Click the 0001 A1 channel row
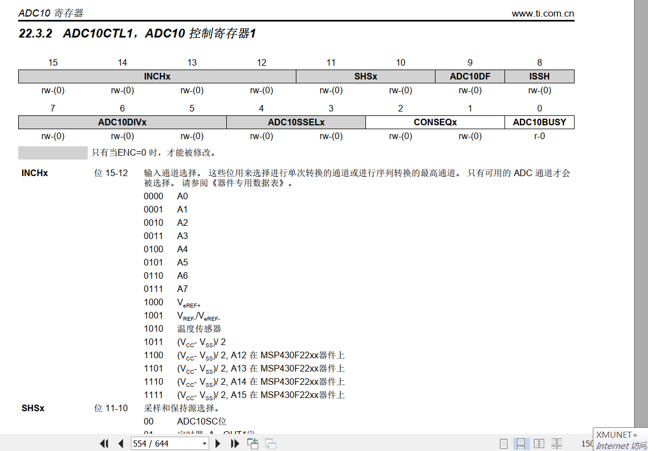The width and height of the screenshot is (648, 451). coord(166,210)
